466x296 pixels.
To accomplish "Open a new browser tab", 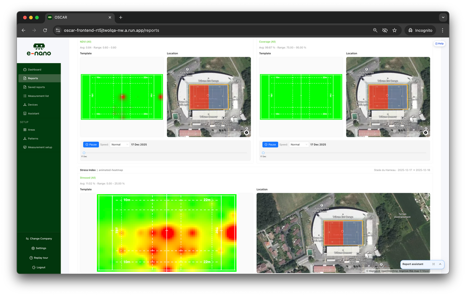I will [x=121, y=17].
